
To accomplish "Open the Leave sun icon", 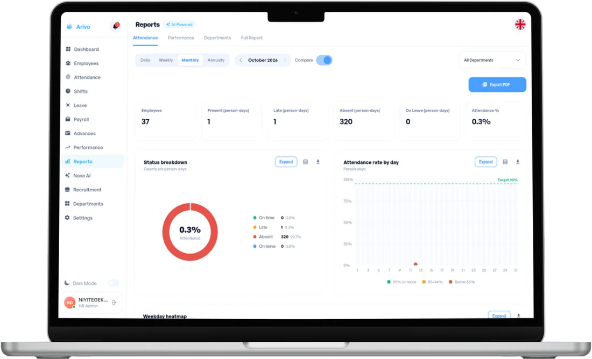I will pos(68,105).
